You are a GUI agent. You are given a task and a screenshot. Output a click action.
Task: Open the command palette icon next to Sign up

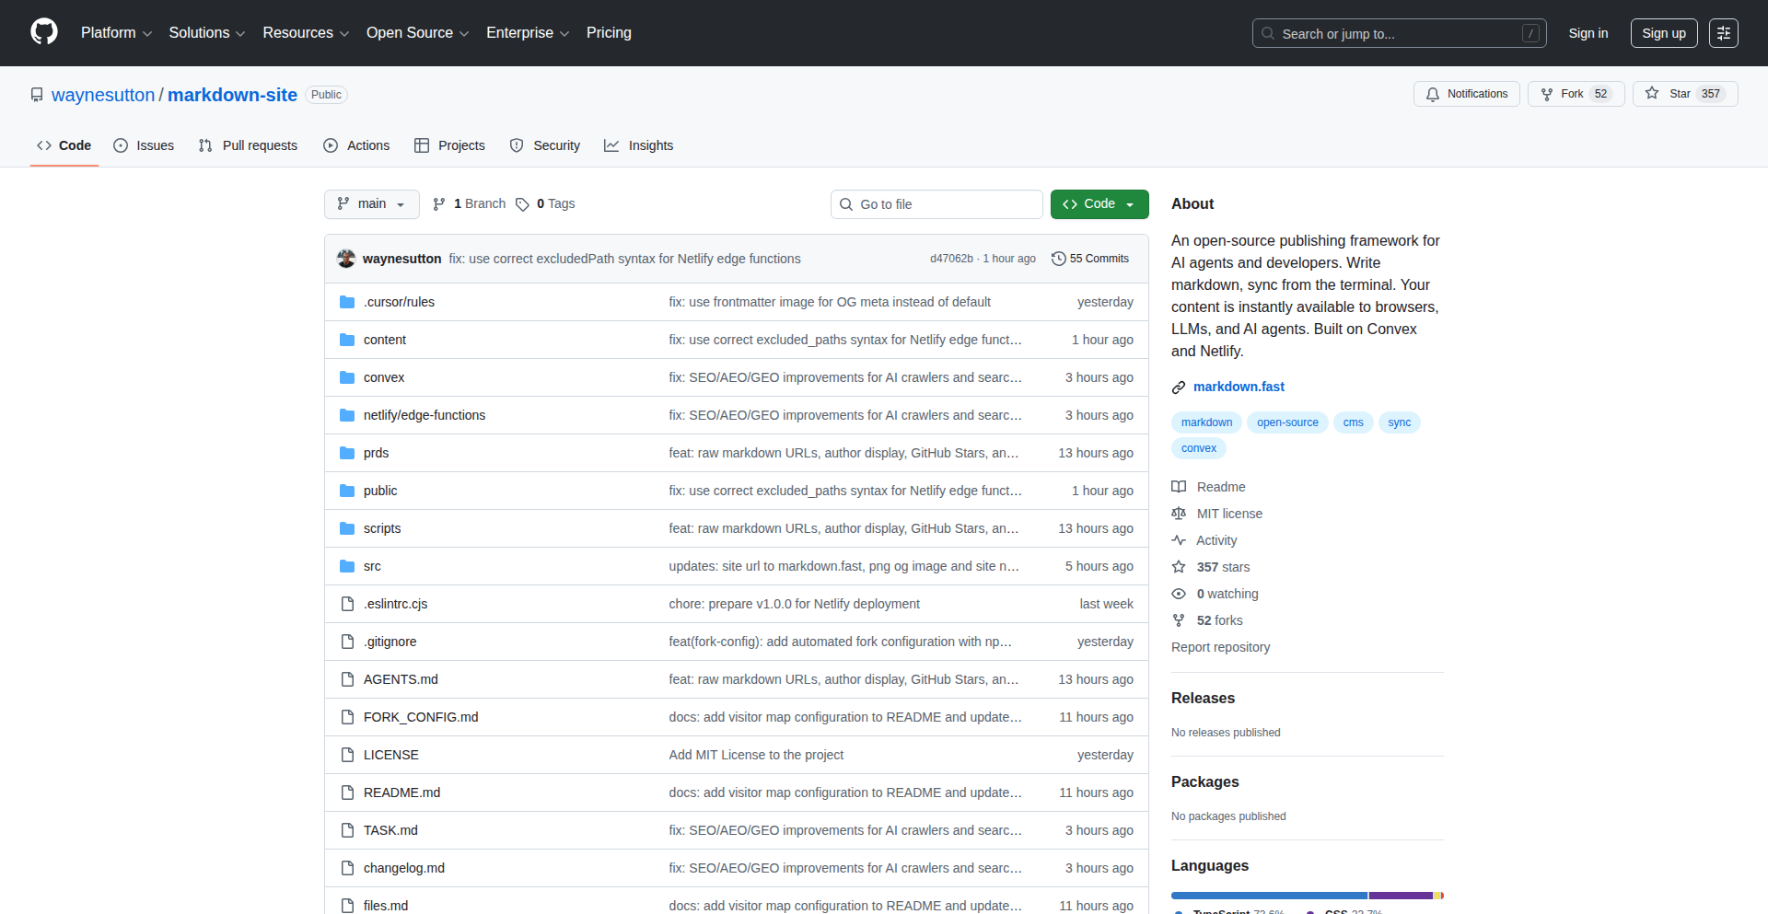(1723, 33)
